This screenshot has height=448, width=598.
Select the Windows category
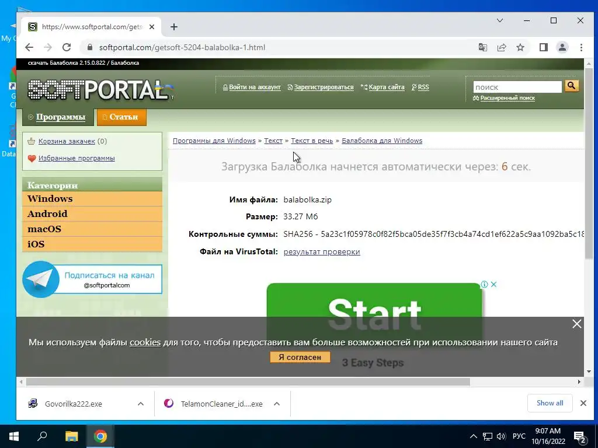click(92, 199)
